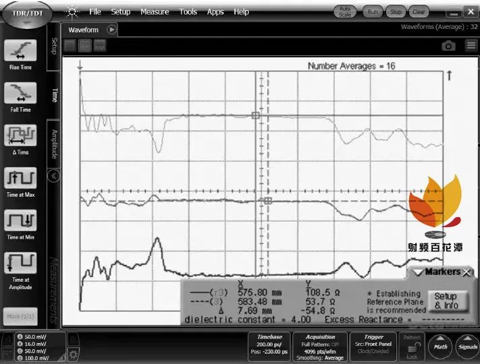Image resolution: width=480 pixels, height=364 pixels.
Task: Open the hamburger options menu
Action: (471, 46)
